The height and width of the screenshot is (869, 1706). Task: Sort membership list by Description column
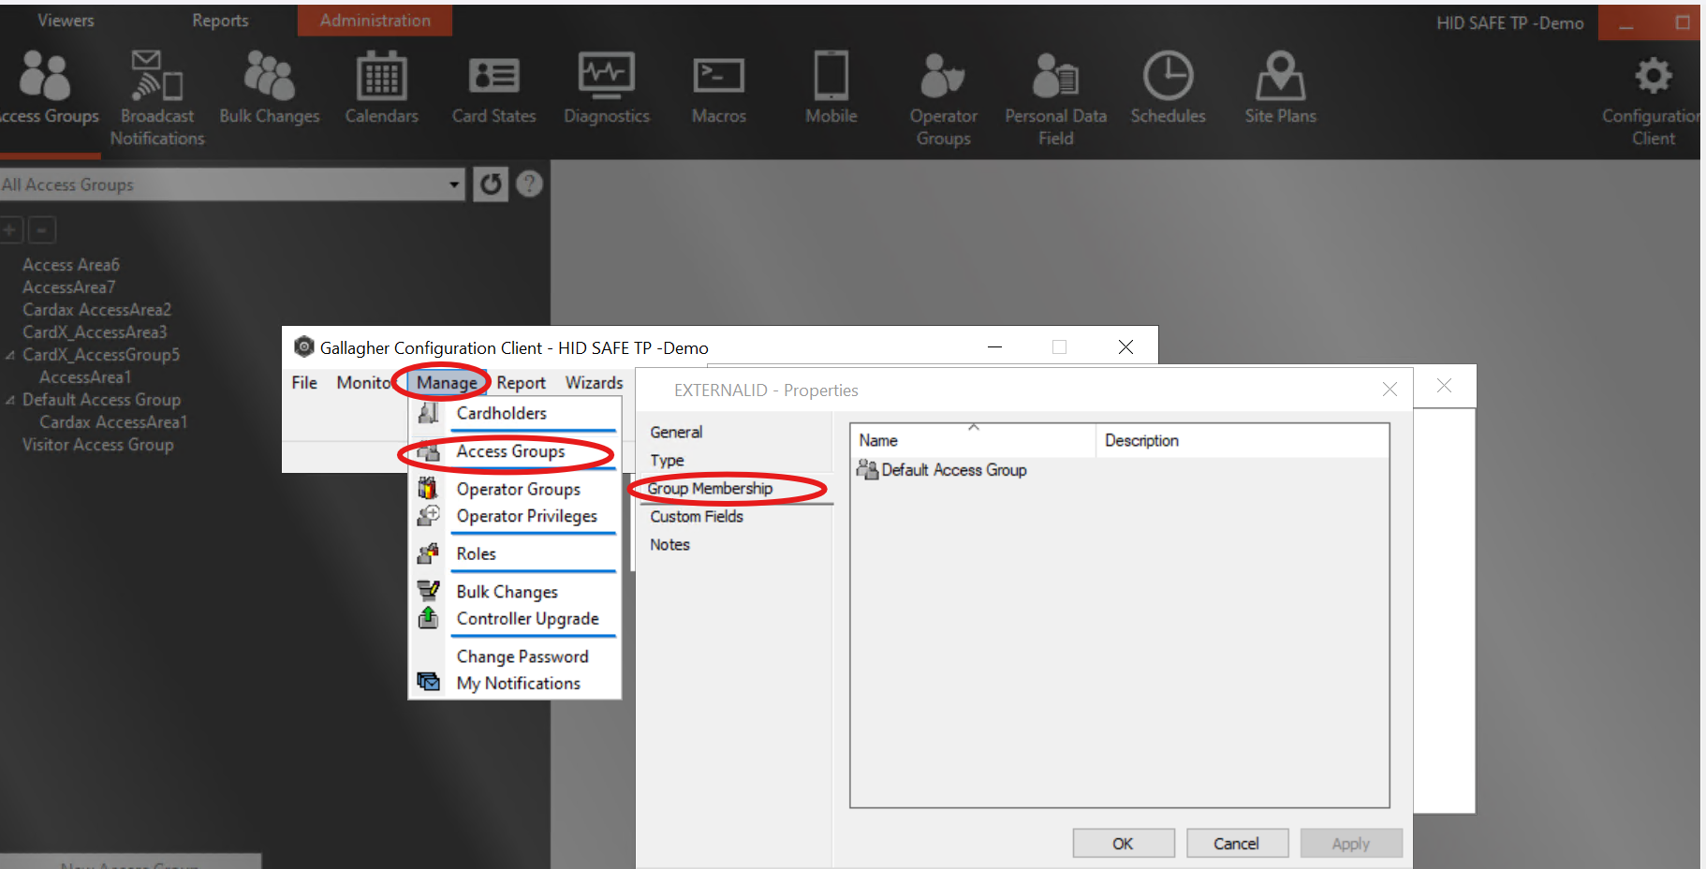coord(1243,440)
